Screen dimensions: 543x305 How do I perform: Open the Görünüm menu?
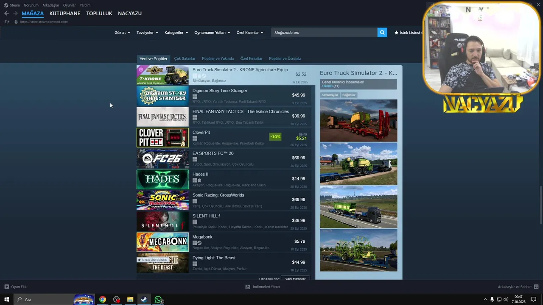click(x=31, y=6)
